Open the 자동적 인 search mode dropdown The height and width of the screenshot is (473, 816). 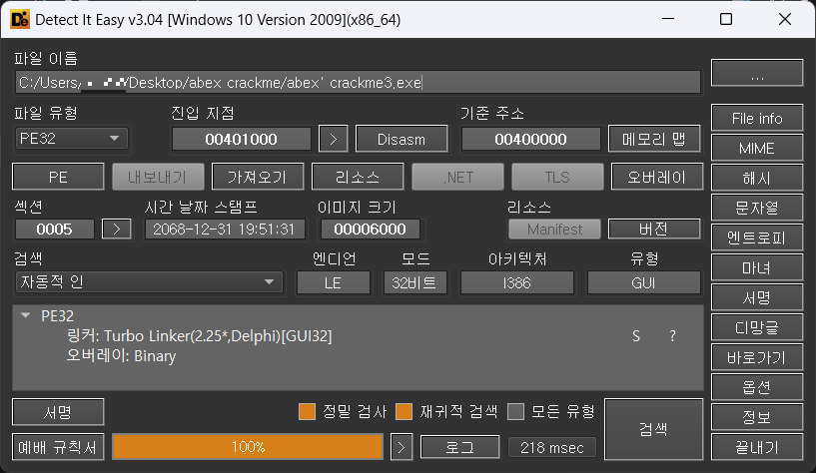pos(149,282)
